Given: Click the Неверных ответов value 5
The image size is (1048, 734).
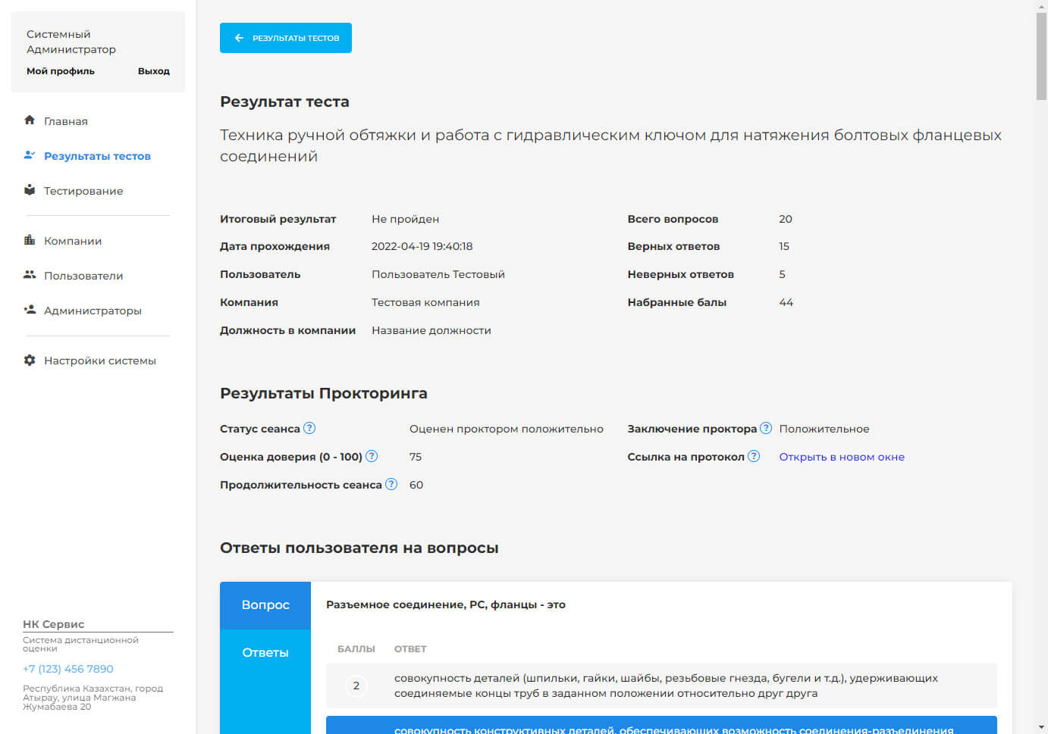Looking at the screenshot, I should tap(782, 274).
